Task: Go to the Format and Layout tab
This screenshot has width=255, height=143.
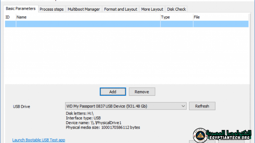Action: tap(120, 9)
